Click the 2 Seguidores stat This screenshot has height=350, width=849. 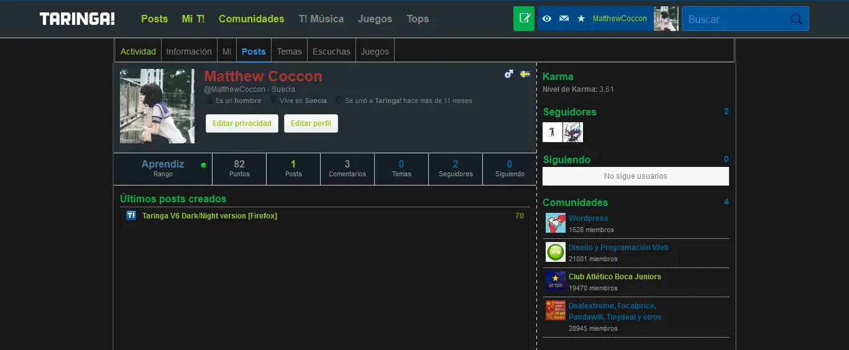[456, 169]
